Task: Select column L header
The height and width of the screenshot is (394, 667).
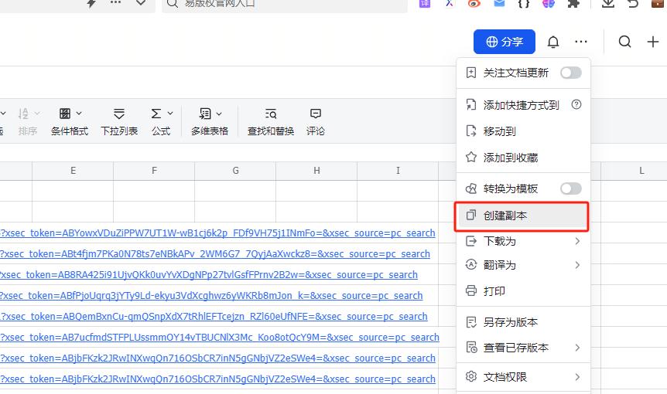Action: click(x=641, y=171)
